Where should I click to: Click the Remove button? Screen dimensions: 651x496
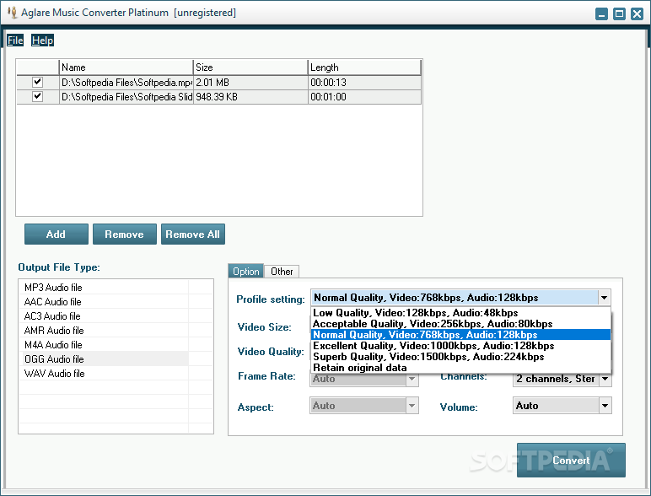[125, 235]
